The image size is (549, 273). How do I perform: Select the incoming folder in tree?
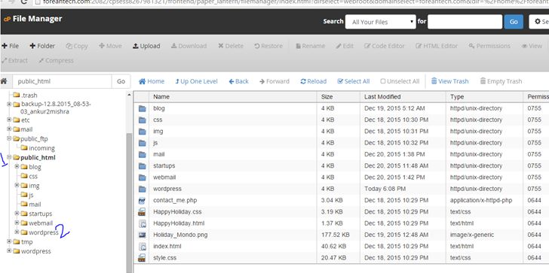point(38,148)
